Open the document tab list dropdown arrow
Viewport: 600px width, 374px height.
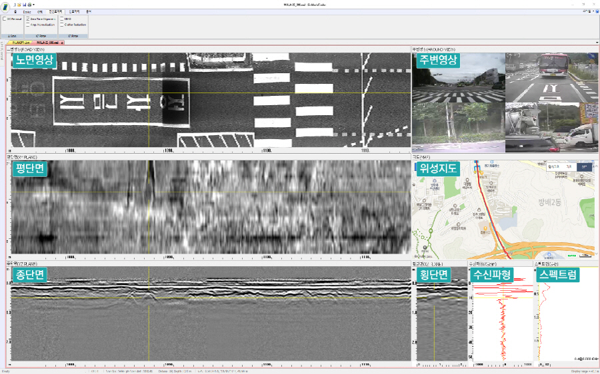[x=596, y=43]
